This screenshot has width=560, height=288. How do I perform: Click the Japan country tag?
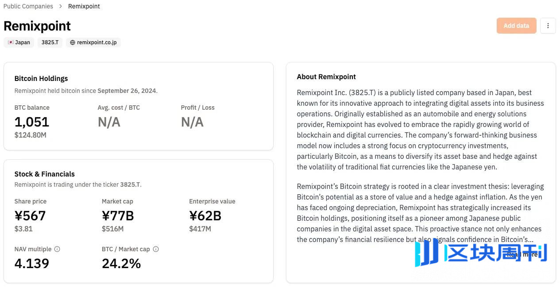(x=19, y=42)
